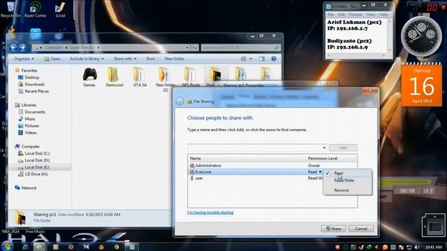This screenshot has width=447, height=251.
Task: Select the New folder (2) item
Action: click(166, 79)
